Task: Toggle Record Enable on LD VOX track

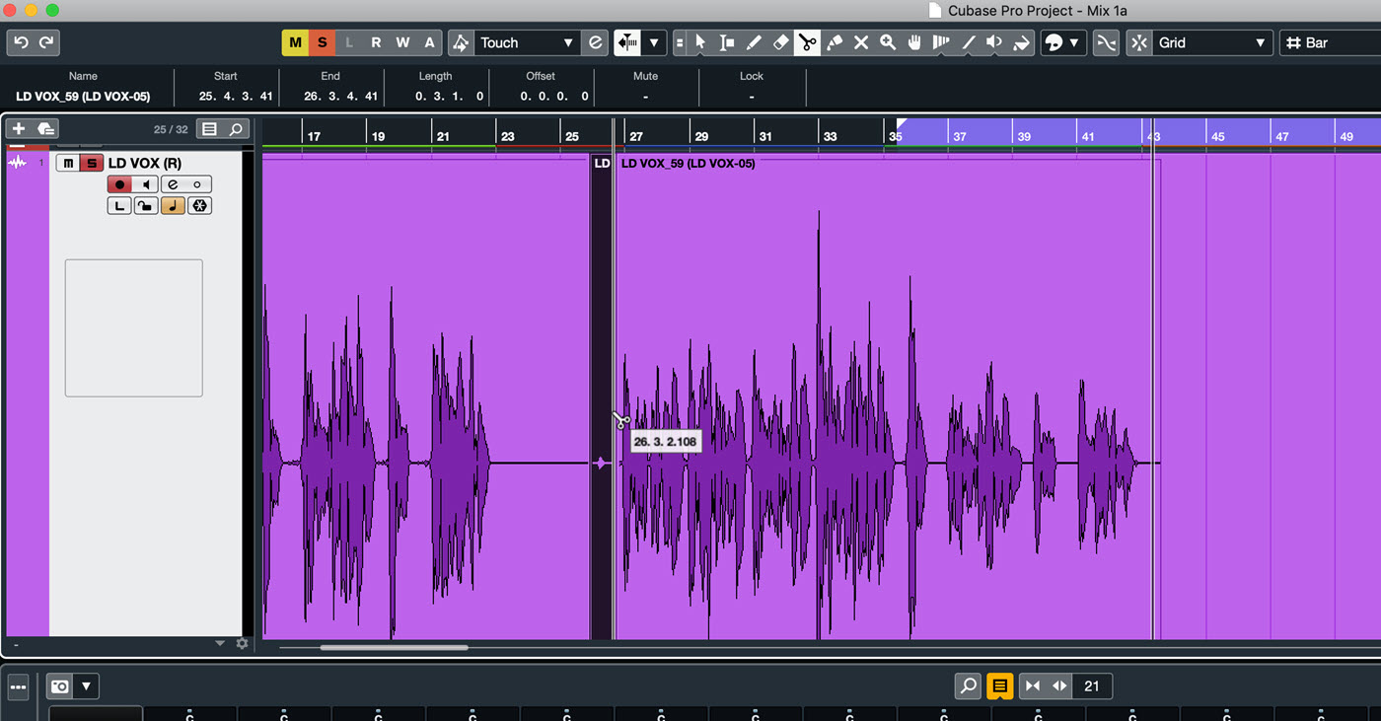Action: 119,184
